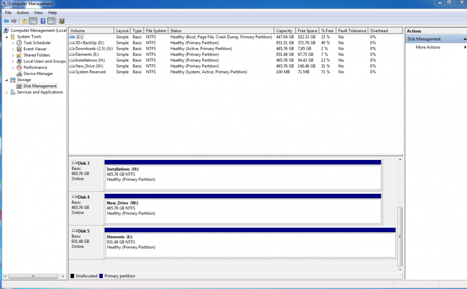Expand the Task Scheduler tree node
This screenshot has width=467, height=289.
click(x=13, y=43)
